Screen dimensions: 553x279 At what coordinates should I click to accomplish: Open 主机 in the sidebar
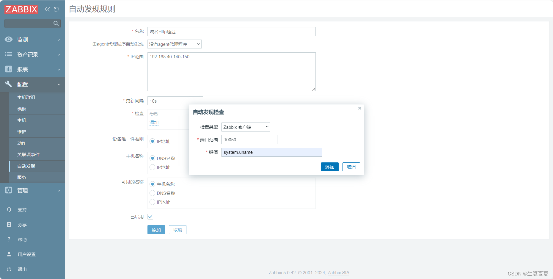coord(37,120)
